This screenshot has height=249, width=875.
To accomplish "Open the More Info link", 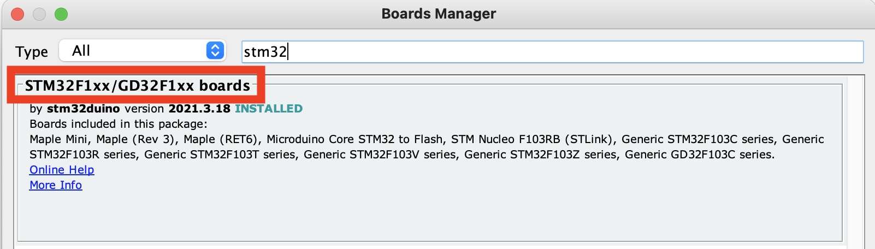I will tap(56, 185).
